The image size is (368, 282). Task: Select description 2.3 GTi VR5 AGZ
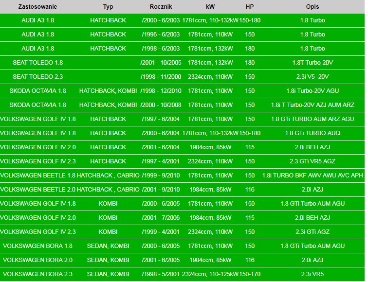coord(313,161)
